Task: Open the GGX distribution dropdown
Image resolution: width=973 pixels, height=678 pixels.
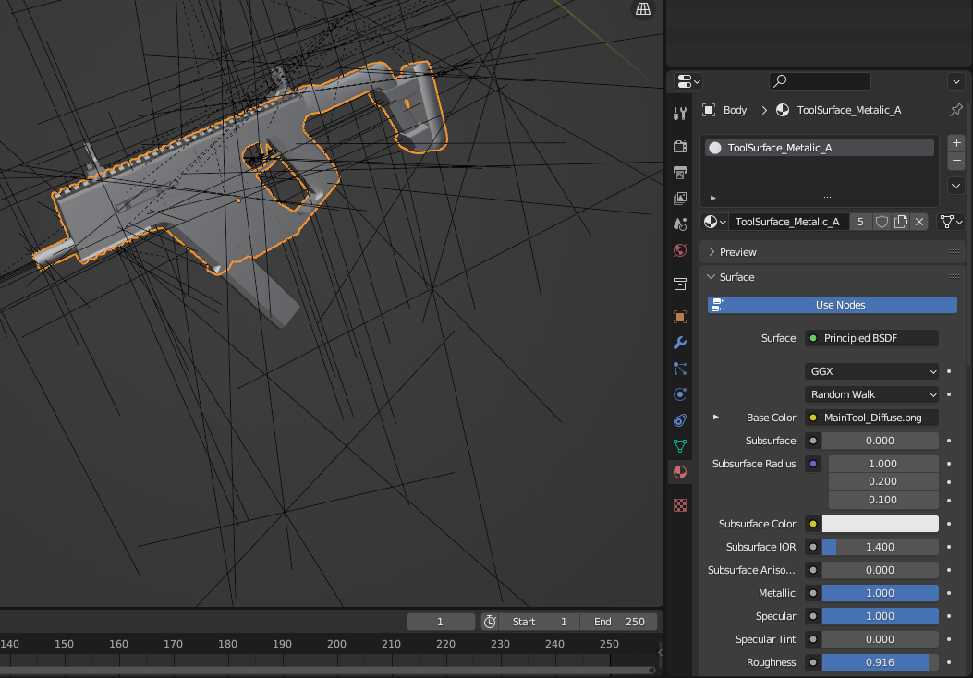Action: coord(871,371)
